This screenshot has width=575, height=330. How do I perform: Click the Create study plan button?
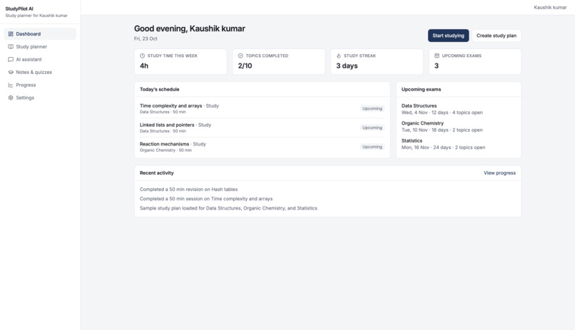496,36
